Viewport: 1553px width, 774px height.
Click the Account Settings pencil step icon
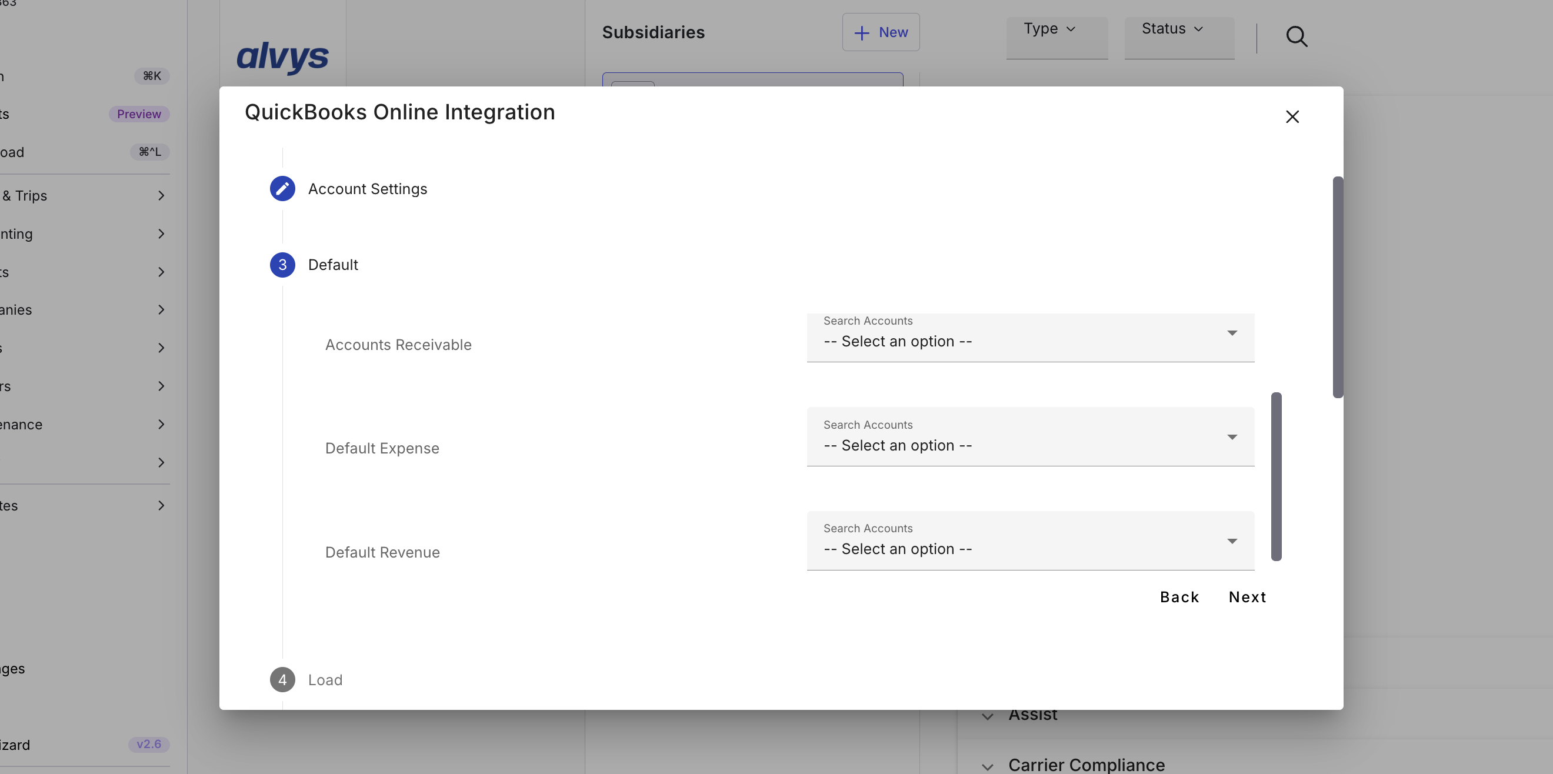(x=282, y=189)
